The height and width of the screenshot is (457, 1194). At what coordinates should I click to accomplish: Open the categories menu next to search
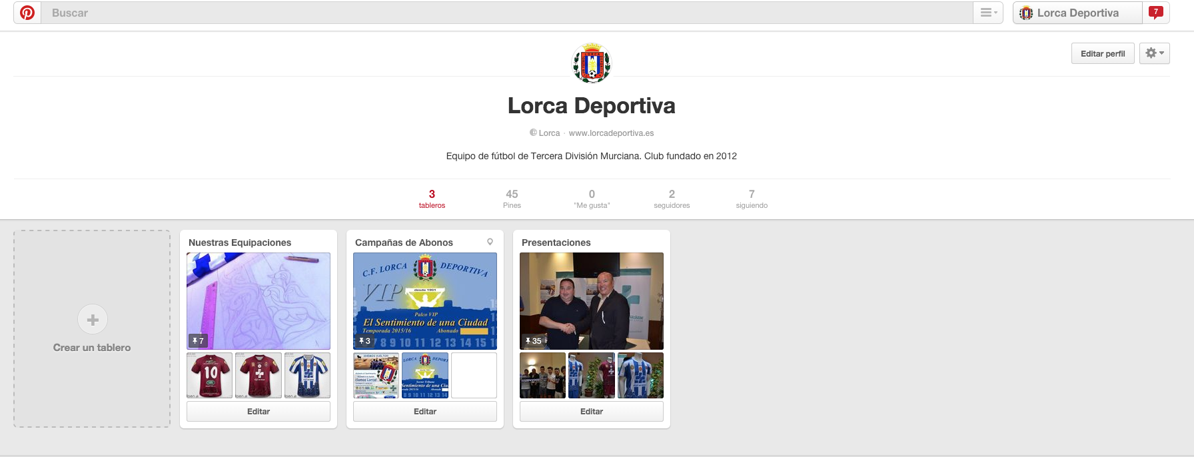click(988, 13)
